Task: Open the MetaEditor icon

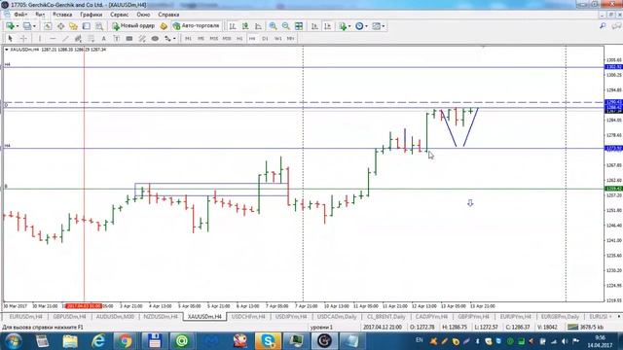Action: 164,26
